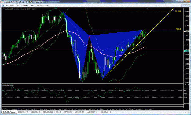Open the Insert menu

18,6
